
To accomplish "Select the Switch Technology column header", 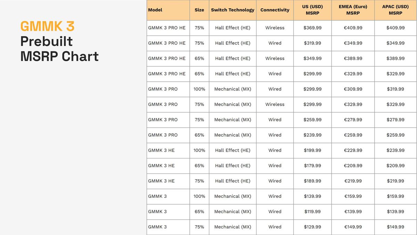I will pos(232,10).
